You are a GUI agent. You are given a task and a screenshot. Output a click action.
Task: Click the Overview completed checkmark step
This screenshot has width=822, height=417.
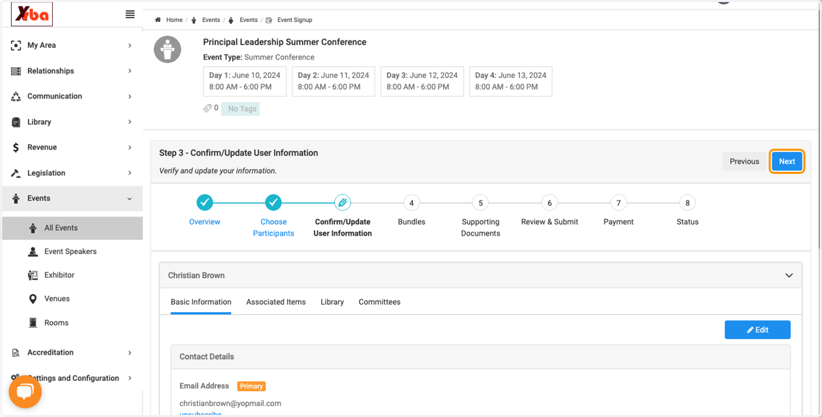coord(205,203)
